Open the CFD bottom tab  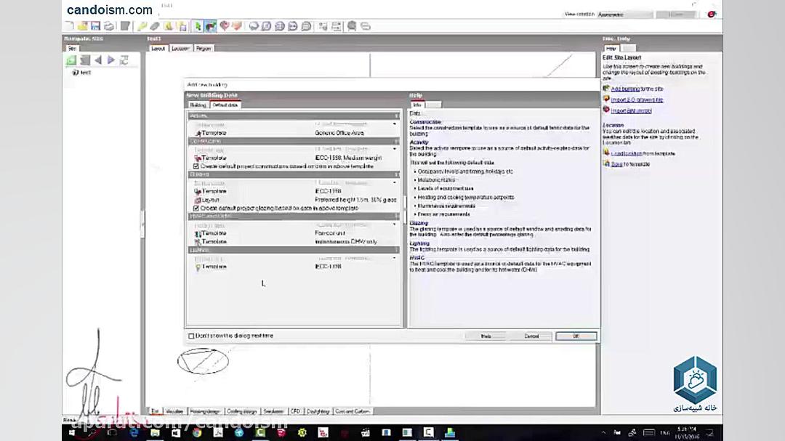click(x=295, y=411)
